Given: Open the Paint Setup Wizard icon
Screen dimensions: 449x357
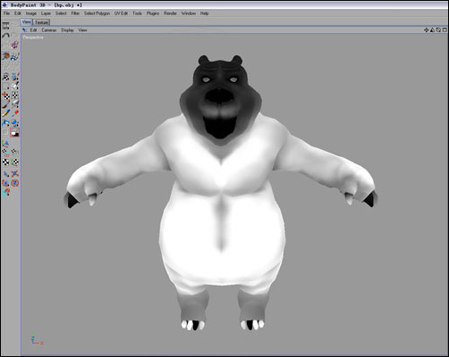Looking at the screenshot, I should click(14, 45).
